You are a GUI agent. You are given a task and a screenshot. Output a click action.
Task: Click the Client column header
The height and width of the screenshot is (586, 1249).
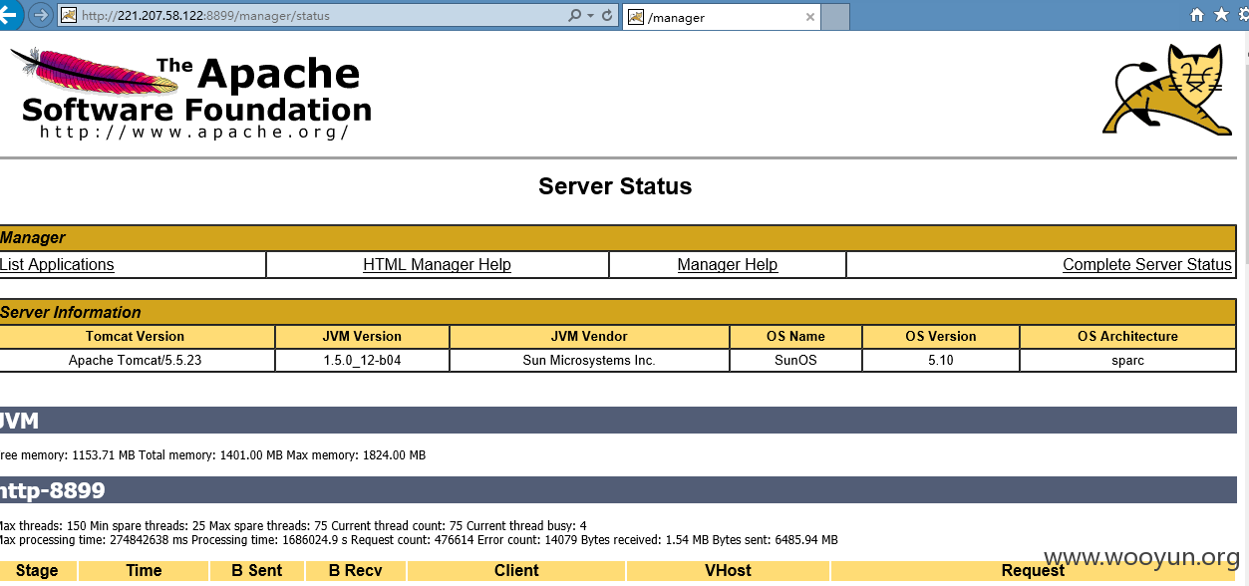pyautogui.click(x=516, y=571)
